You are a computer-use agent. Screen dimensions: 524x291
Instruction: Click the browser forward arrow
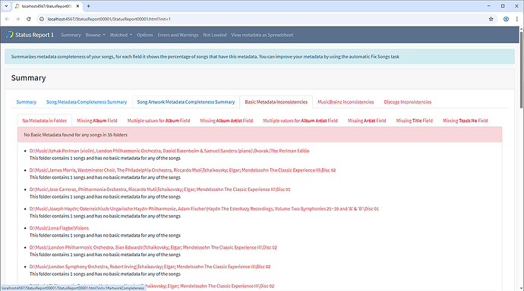click(17, 19)
